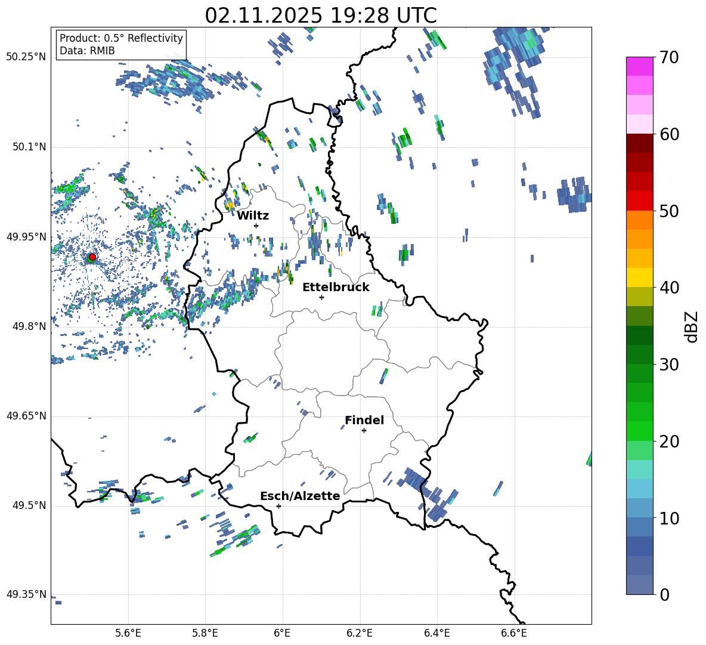Click the cross marker below Ettelbruck
The width and height of the screenshot is (706, 645).
click(321, 297)
